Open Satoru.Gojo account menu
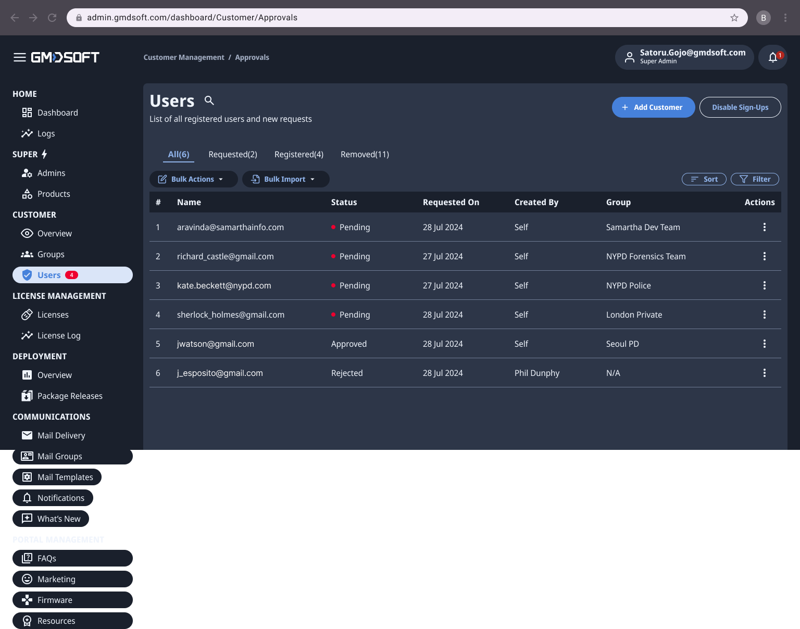This screenshot has height=629, width=800. (x=684, y=57)
